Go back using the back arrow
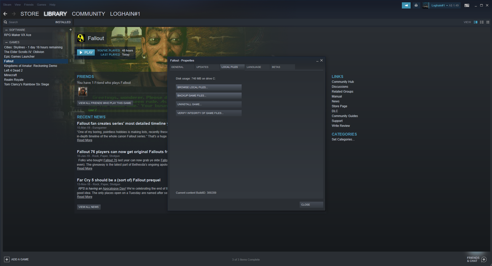Image resolution: width=492 pixels, height=266 pixels. [x=5, y=14]
